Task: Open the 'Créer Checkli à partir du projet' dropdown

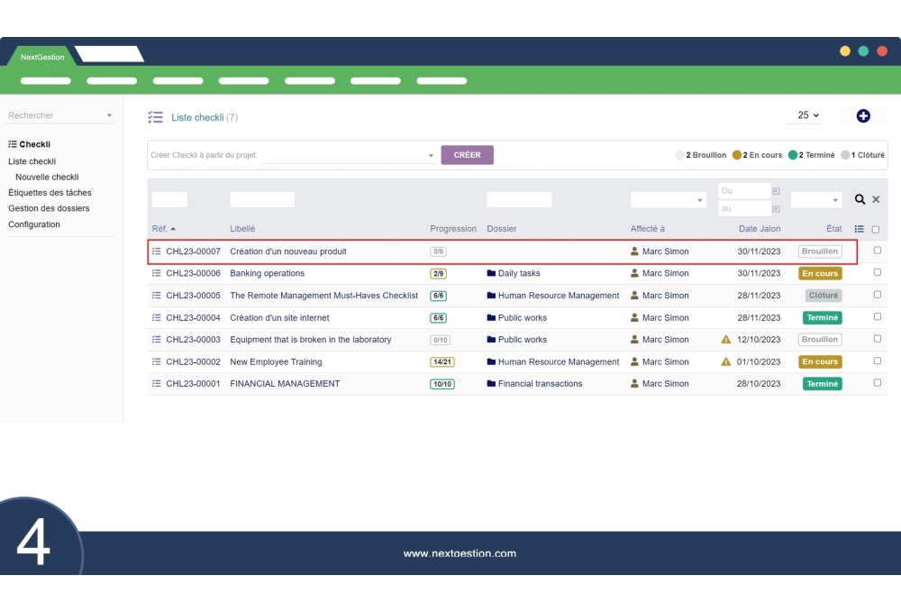Action: click(431, 154)
